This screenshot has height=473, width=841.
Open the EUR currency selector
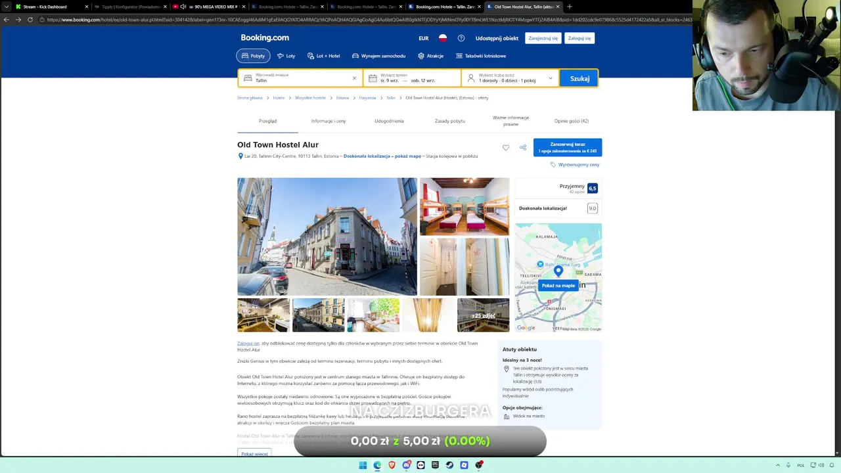pyautogui.click(x=424, y=38)
